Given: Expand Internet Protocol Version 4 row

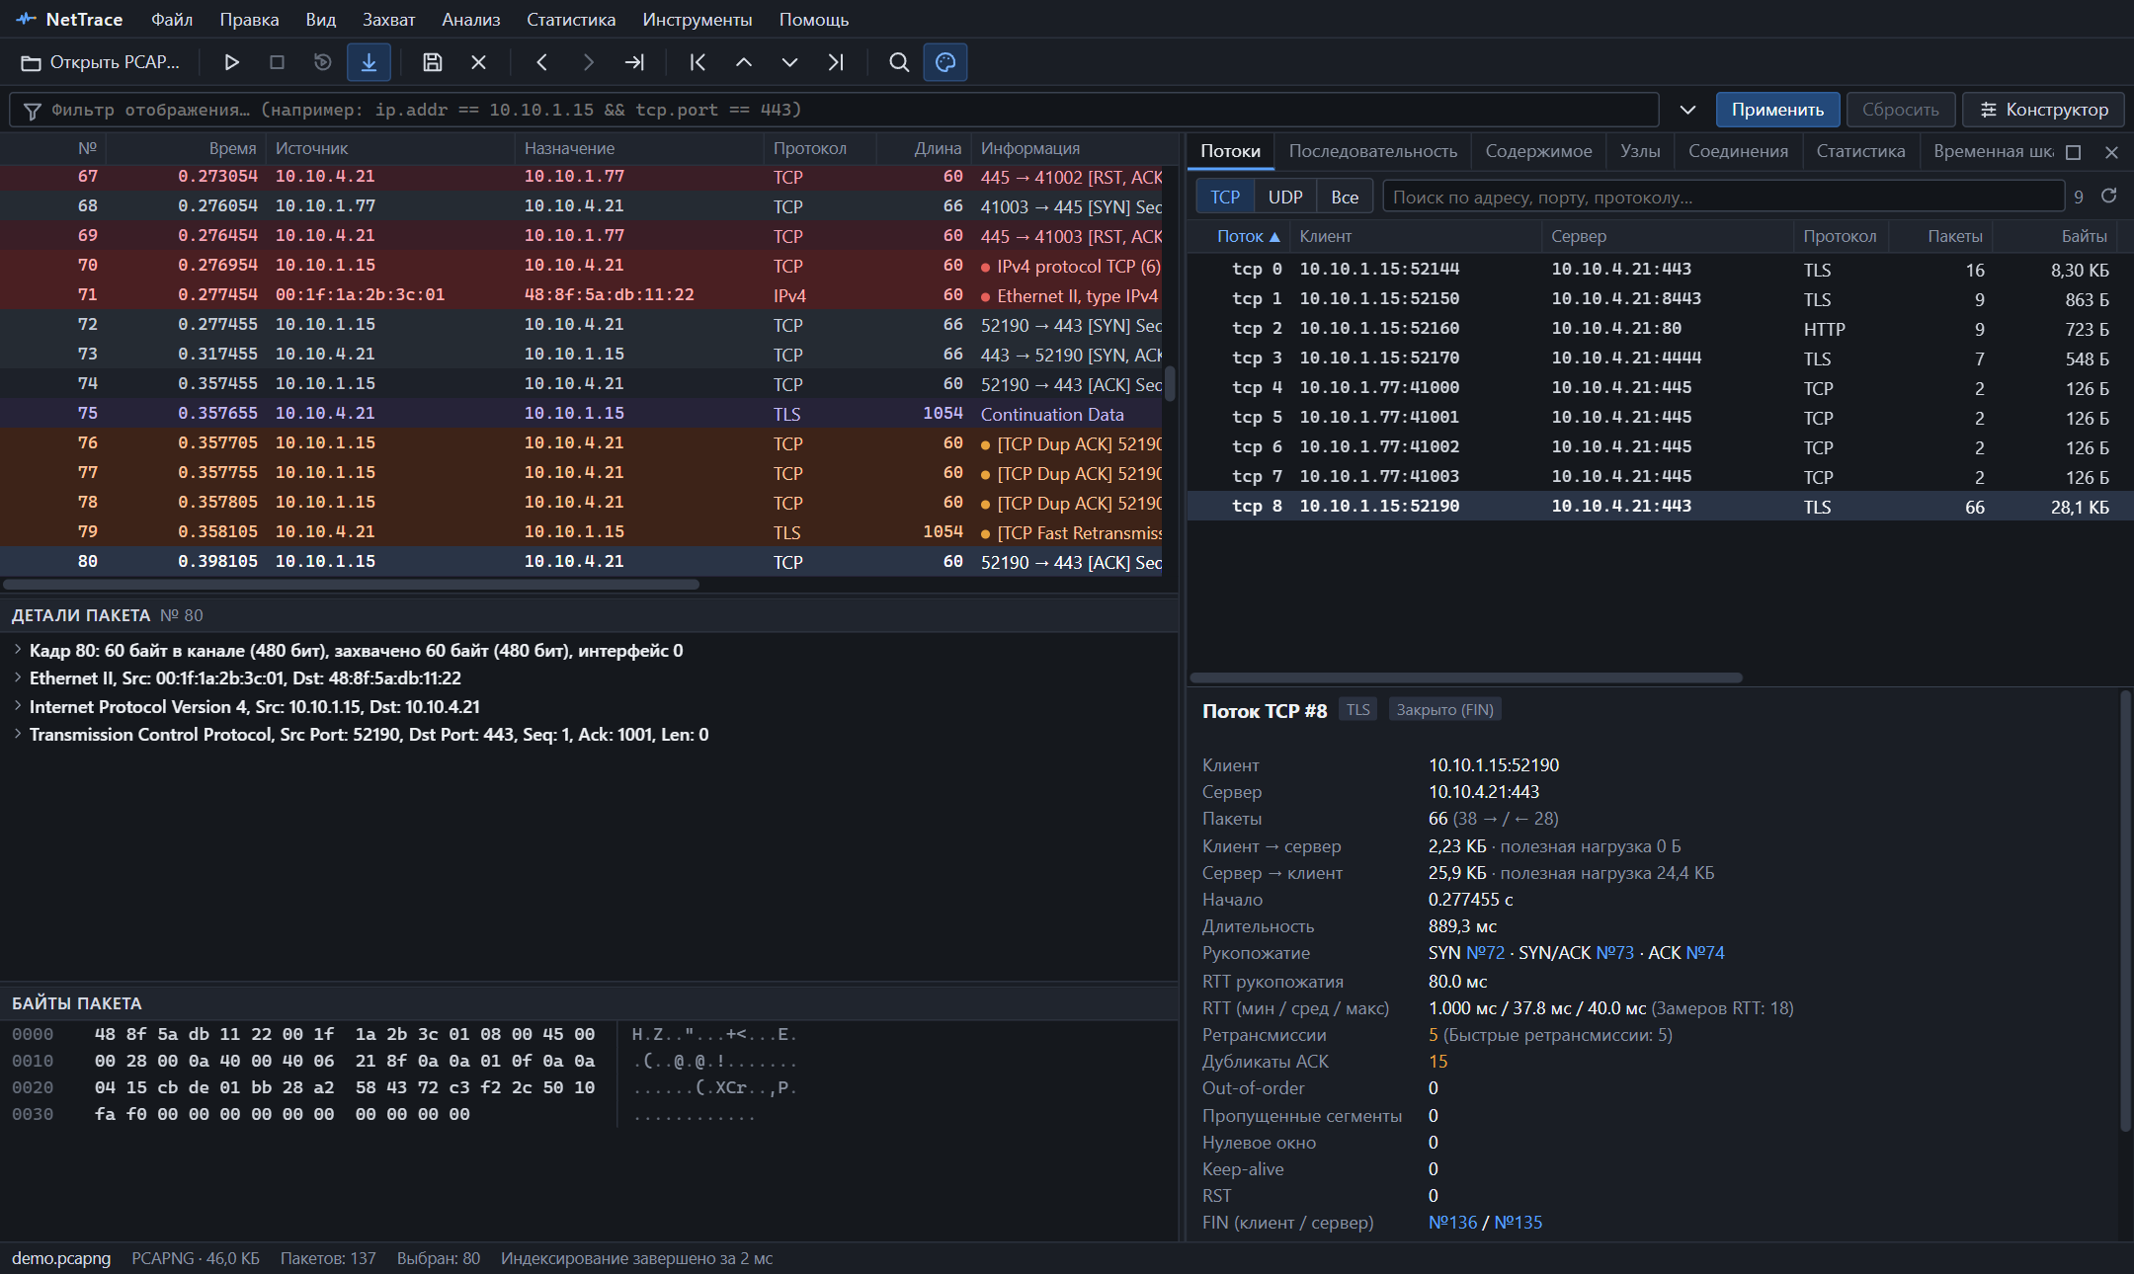Looking at the screenshot, I should point(18,706).
